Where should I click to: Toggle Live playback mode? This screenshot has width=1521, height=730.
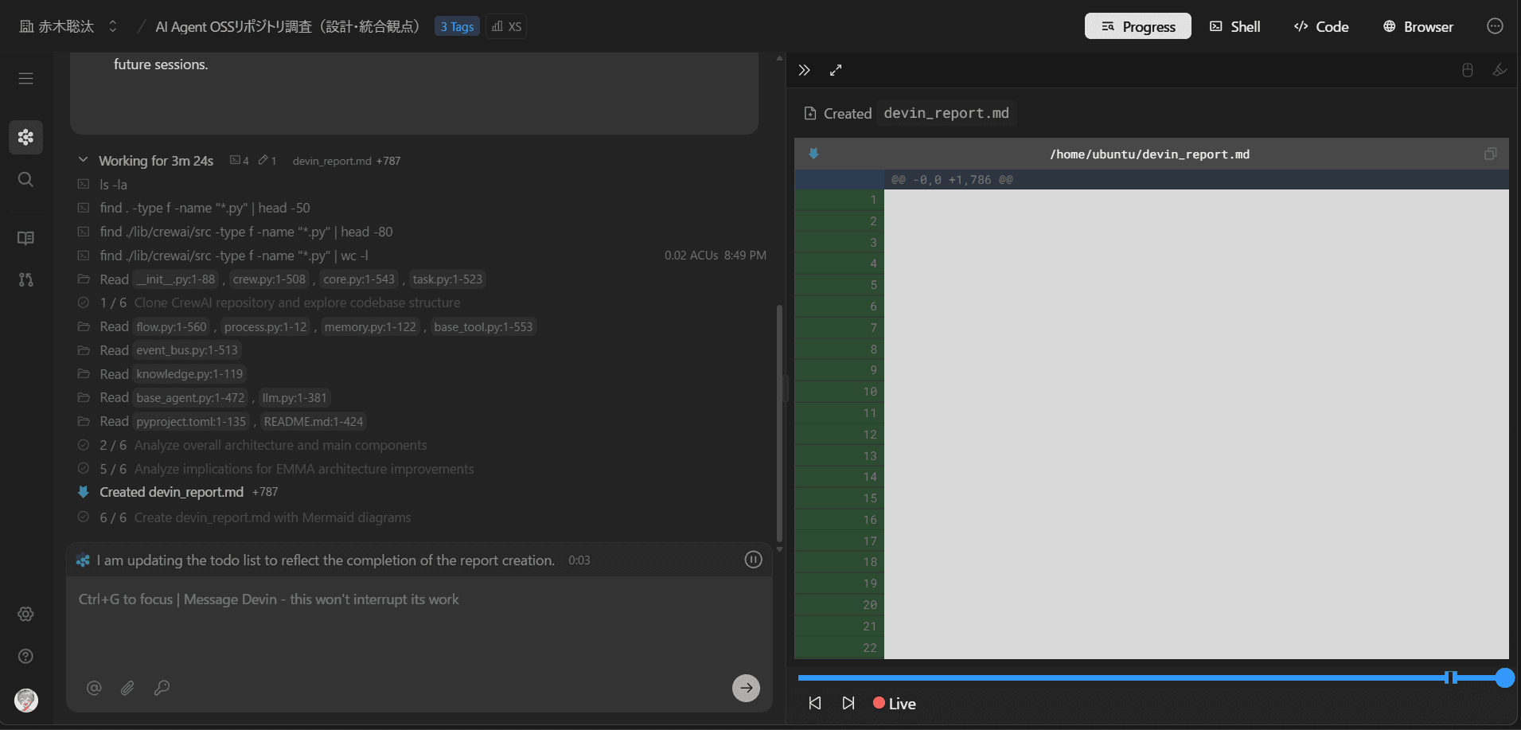click(x=895, y=704)
